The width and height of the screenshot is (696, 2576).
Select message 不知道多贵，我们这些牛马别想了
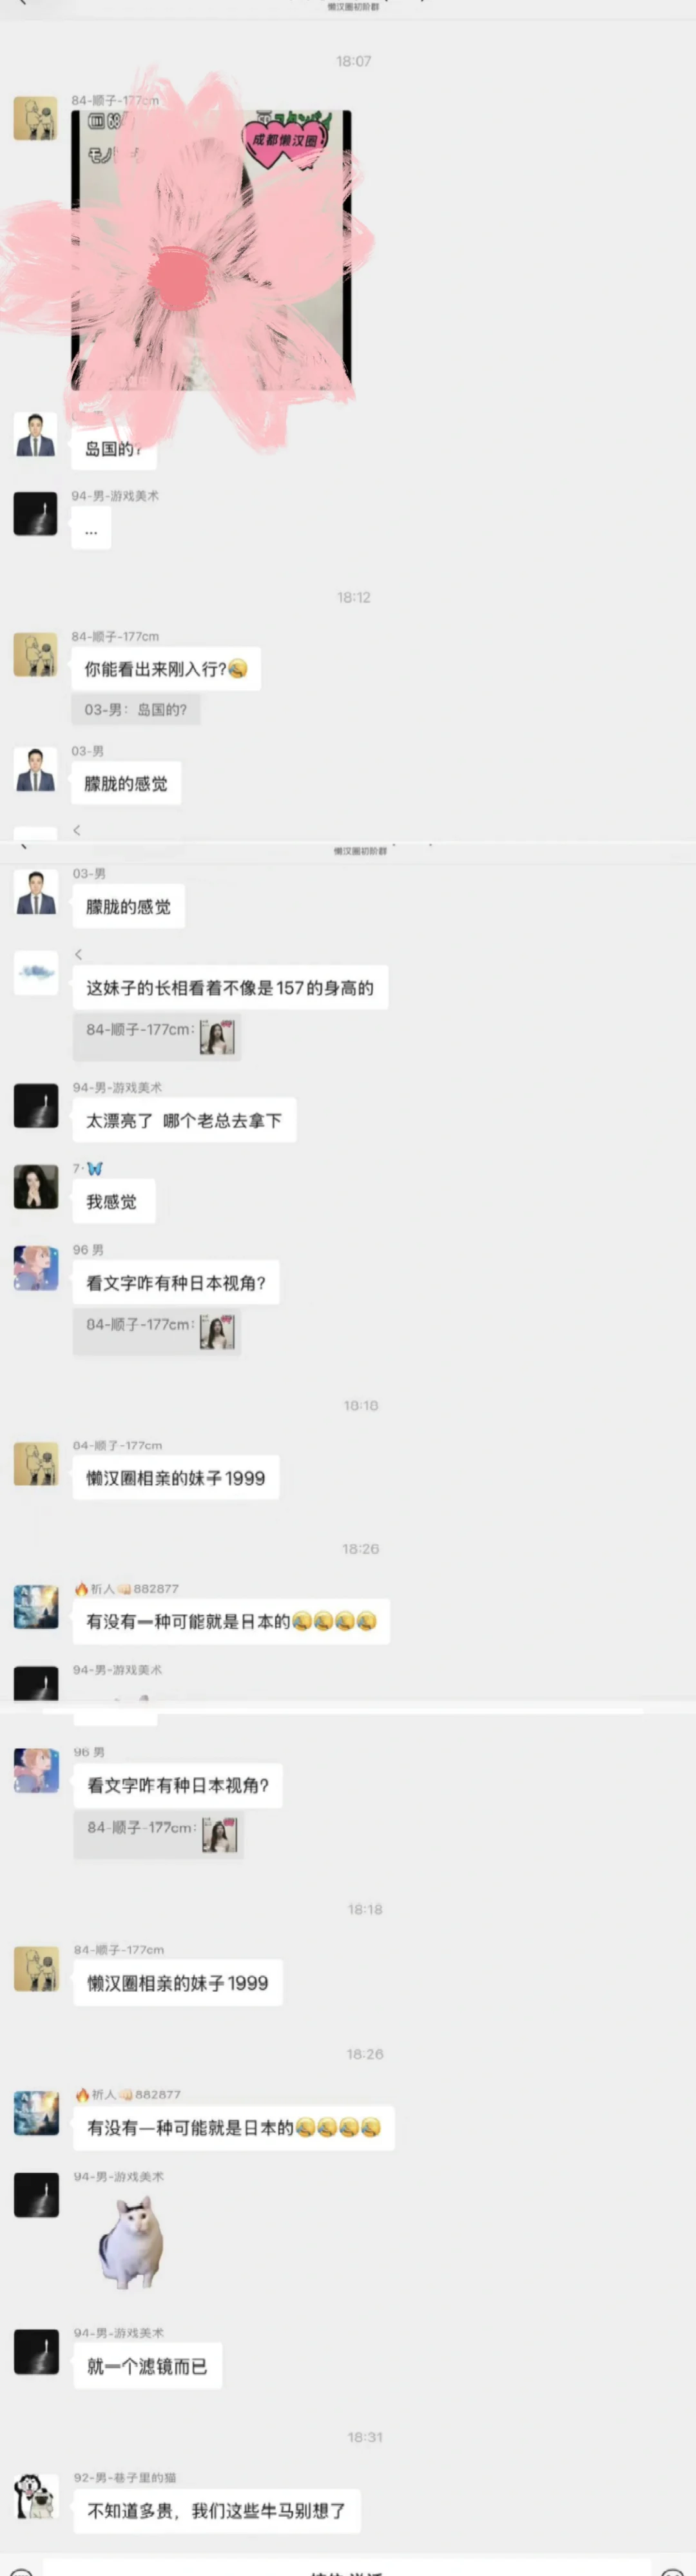tap(217, 2511)
